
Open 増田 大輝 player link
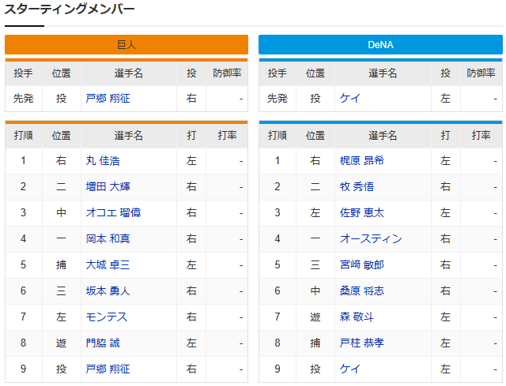(x=108, y=187)
